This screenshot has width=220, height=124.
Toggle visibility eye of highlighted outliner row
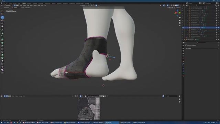point(219,28)
